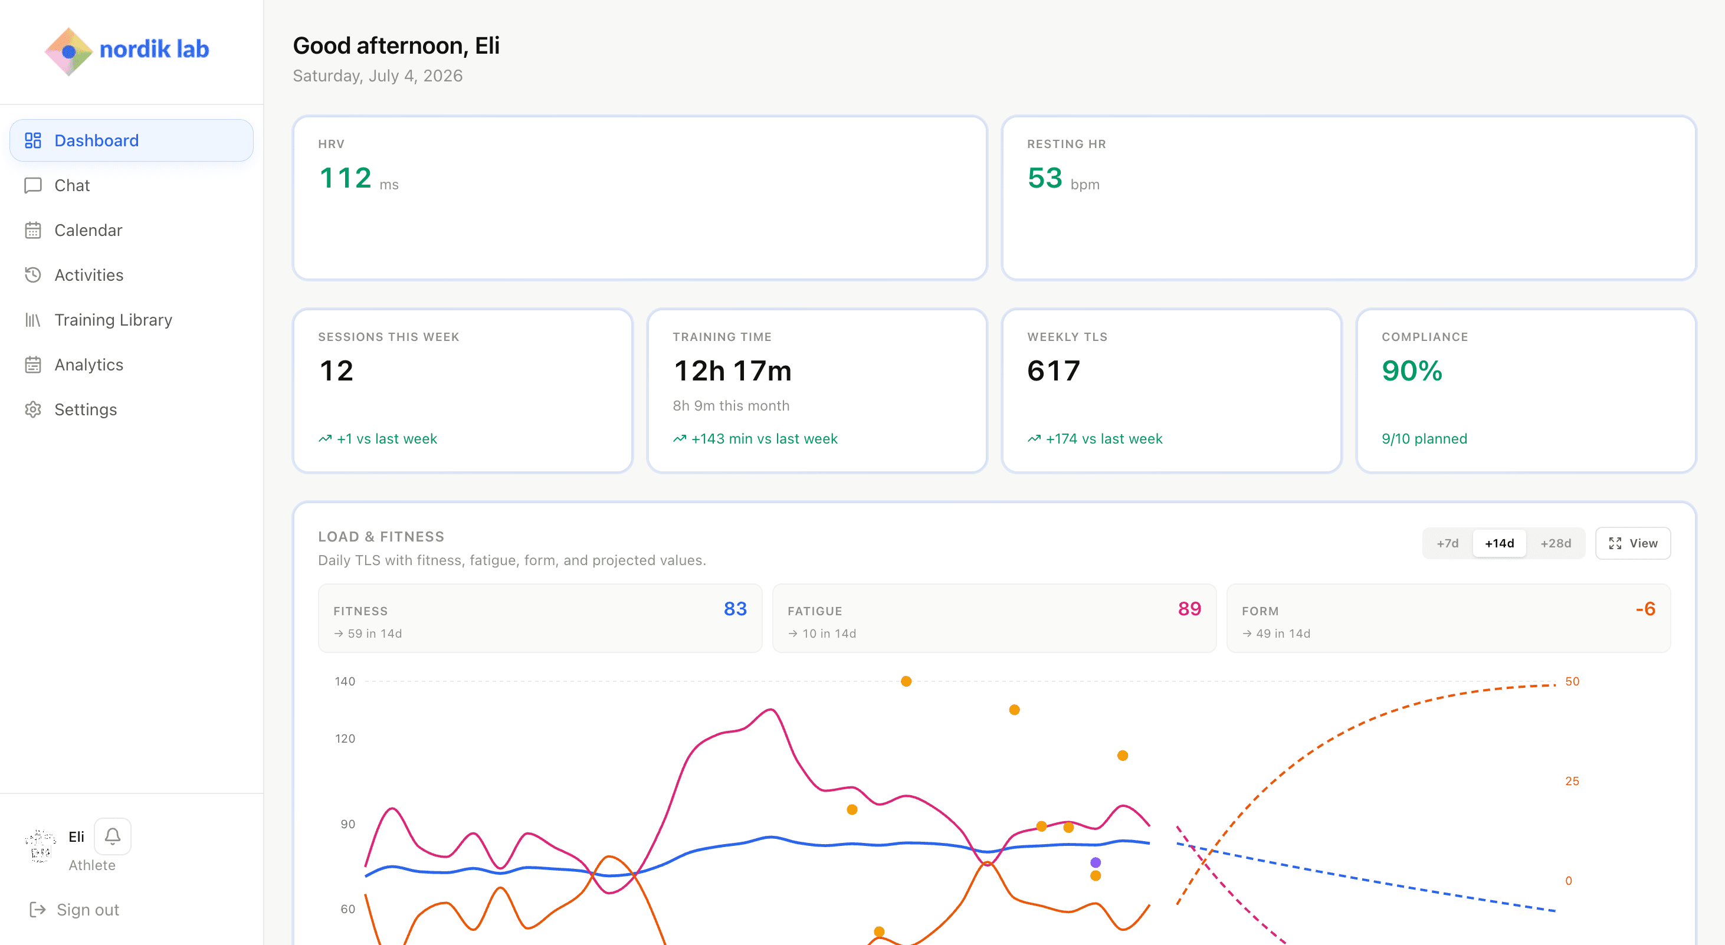
Task: Select the +28d projection range
Action: [1556, 543]
